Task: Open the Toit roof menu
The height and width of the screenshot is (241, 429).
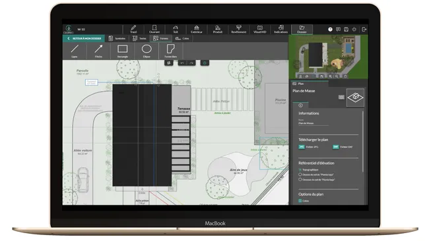Action: [176, 29]
